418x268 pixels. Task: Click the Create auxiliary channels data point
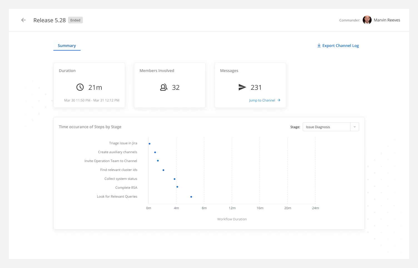[155, 152]
